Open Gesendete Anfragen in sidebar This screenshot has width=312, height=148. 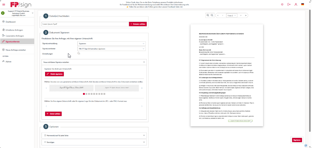(17, 36)
